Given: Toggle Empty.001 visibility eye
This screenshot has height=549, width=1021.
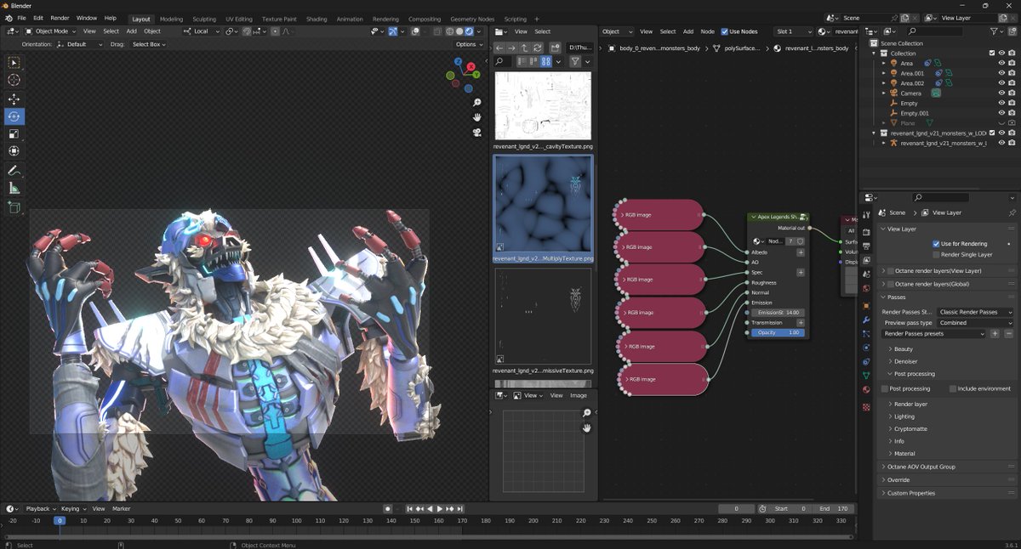Looking at the screenshot, I should [1001, 113].
